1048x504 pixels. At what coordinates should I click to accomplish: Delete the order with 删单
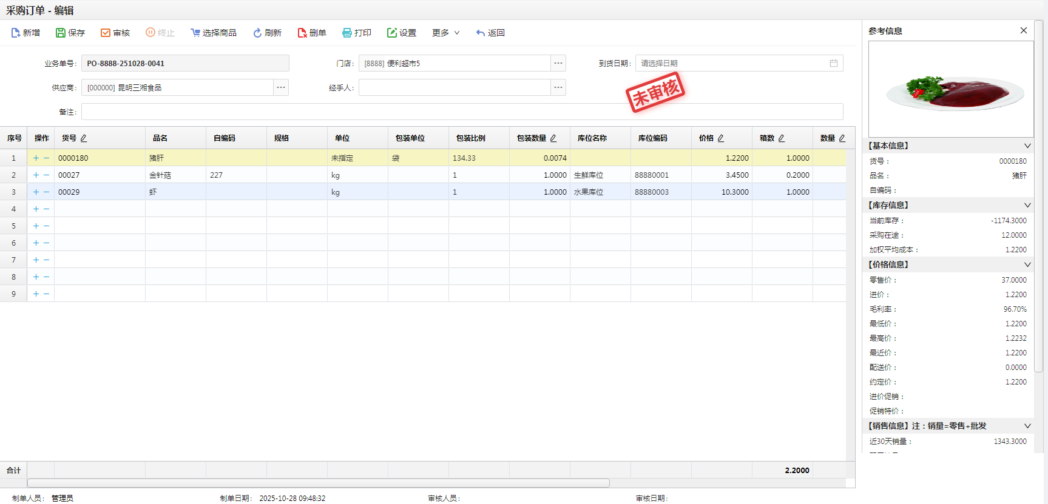(302, 33)
